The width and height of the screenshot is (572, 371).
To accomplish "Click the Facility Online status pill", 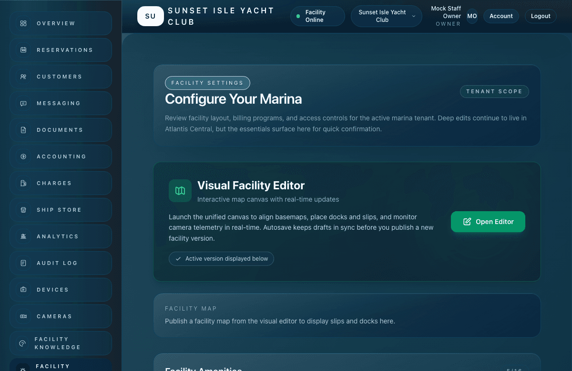I will pos(317,16).
